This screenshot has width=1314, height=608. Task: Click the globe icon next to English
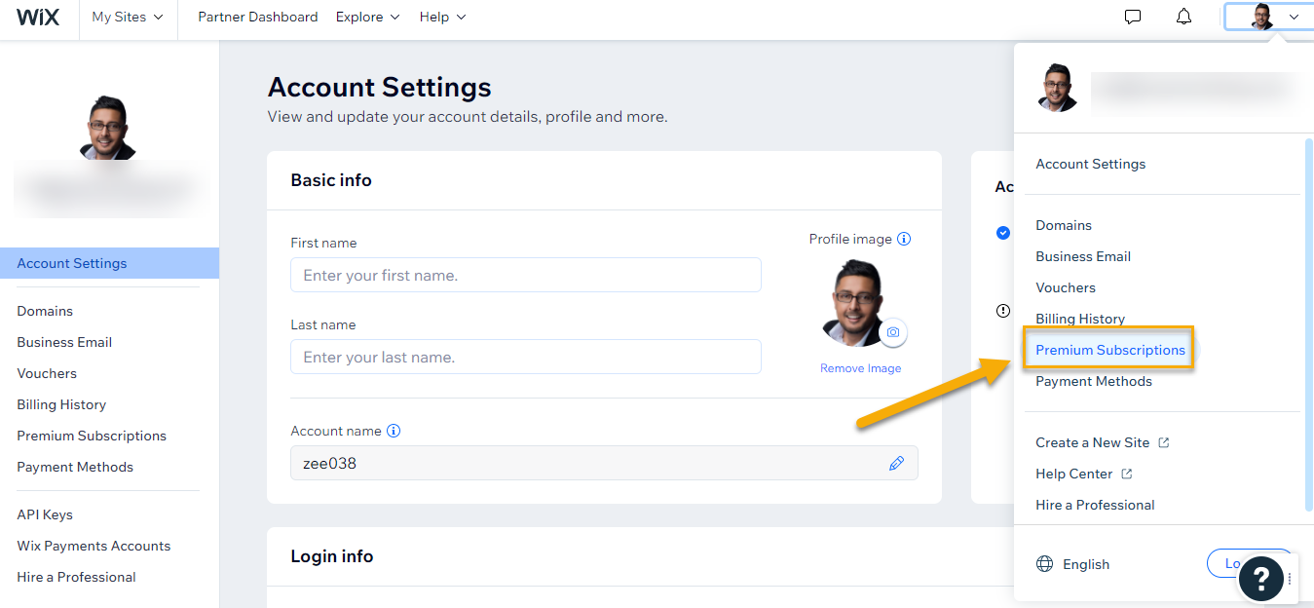point(1043,563)
